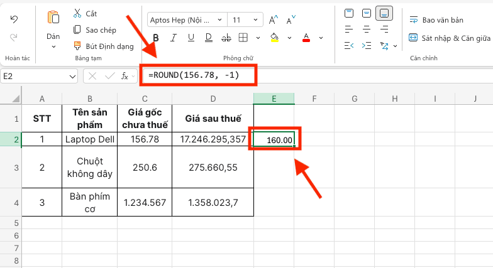Expand the fill color options arrow
This screenshot has width=493, height=268.
pyautogui.click(x=289, y=38)
